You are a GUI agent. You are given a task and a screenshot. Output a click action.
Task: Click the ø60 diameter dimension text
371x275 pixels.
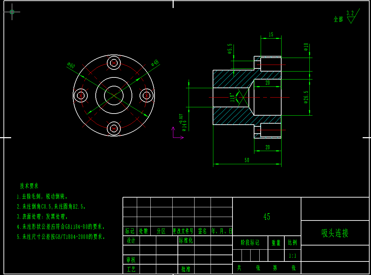pos(71,65)
